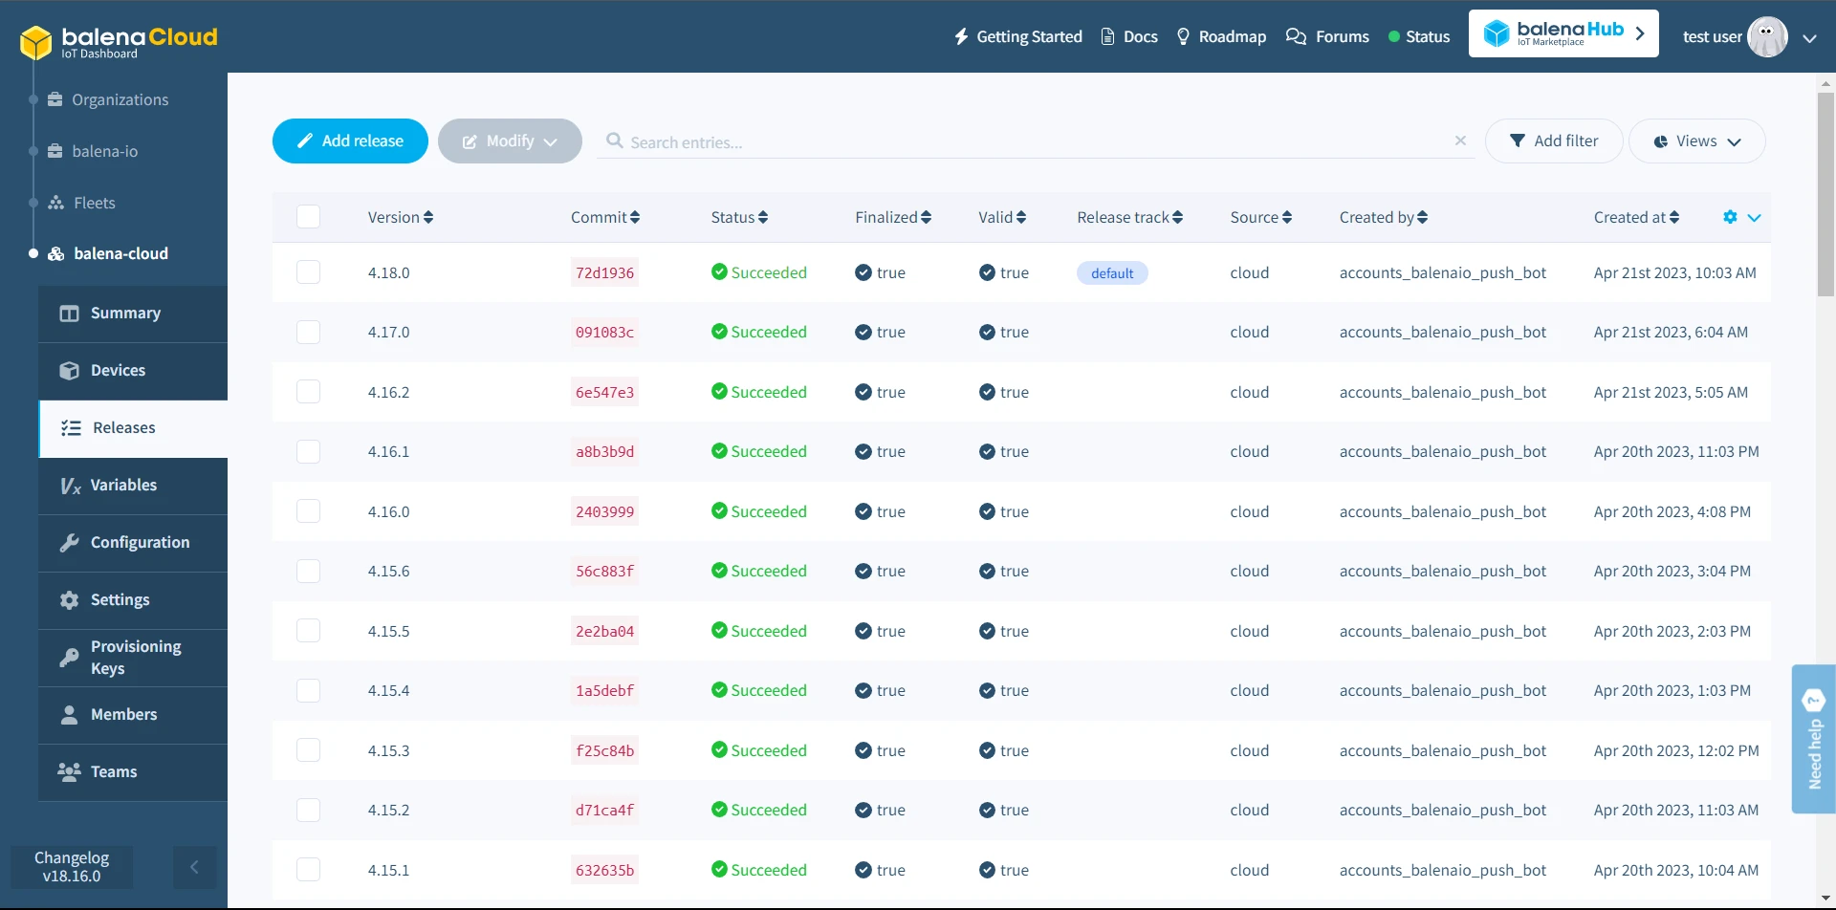Sort table by Created at column
1836x910 pixels.
[1635, 217]
